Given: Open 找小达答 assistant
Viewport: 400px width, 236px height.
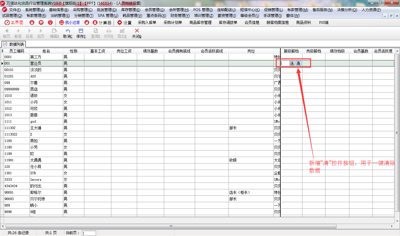Looking at the screenshot, I should 69,22.
